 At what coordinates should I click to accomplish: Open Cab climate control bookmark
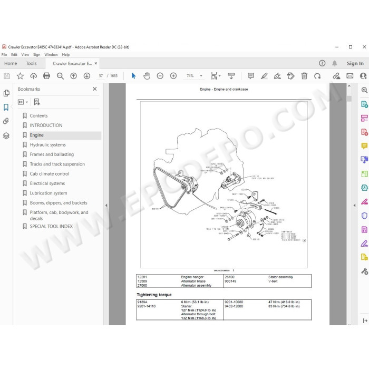click(50, 173)
